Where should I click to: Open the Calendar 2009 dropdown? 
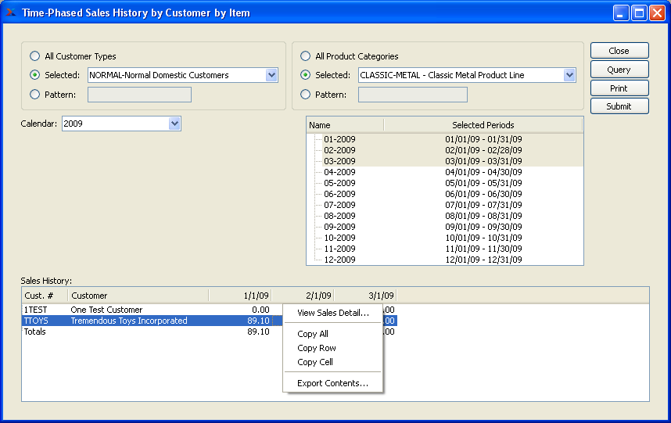tap(174, 124)
